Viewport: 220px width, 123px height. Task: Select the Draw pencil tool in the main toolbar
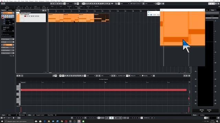(88, 4)
